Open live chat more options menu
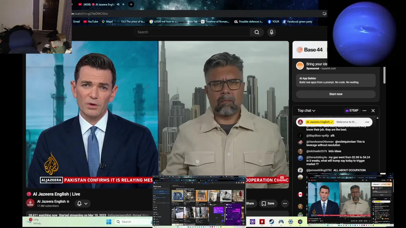Viewport: 406px width, 228px height. (364, 111)
